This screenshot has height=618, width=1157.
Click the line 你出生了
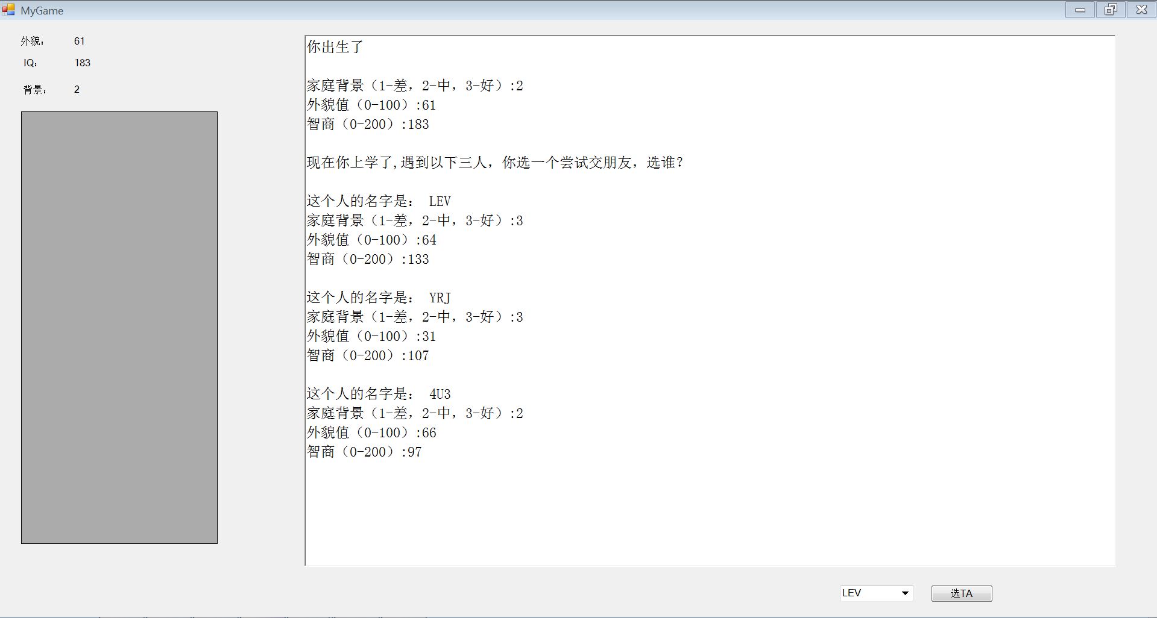tap(335, 47)
